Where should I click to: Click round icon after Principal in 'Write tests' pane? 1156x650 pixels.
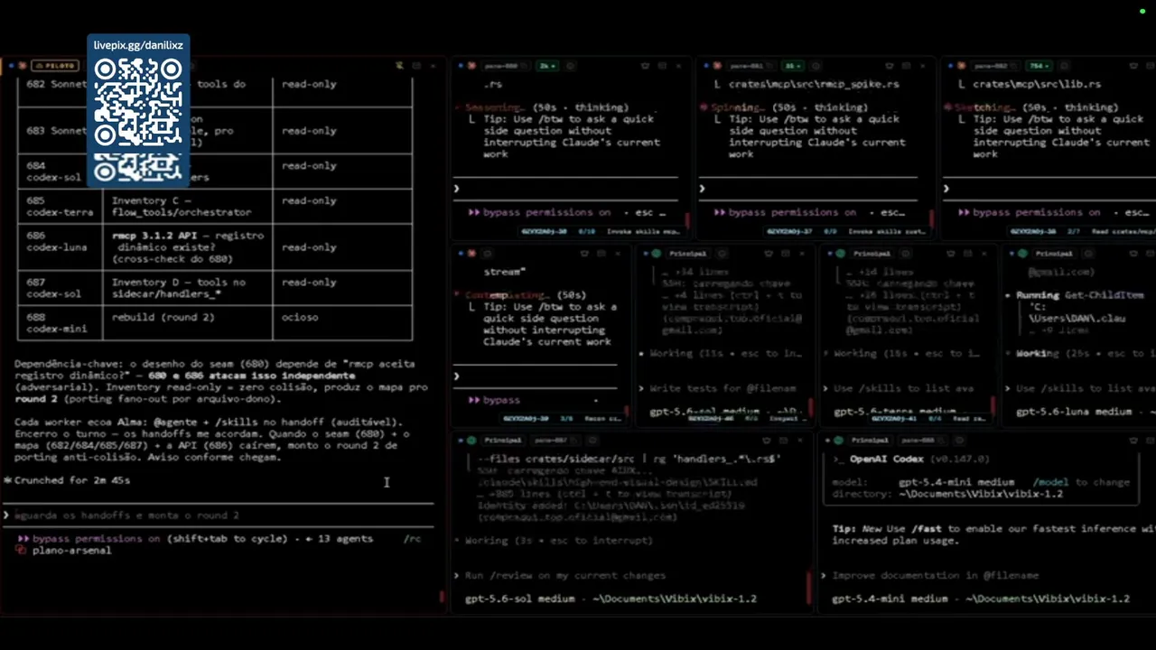[x=721, y=254]
